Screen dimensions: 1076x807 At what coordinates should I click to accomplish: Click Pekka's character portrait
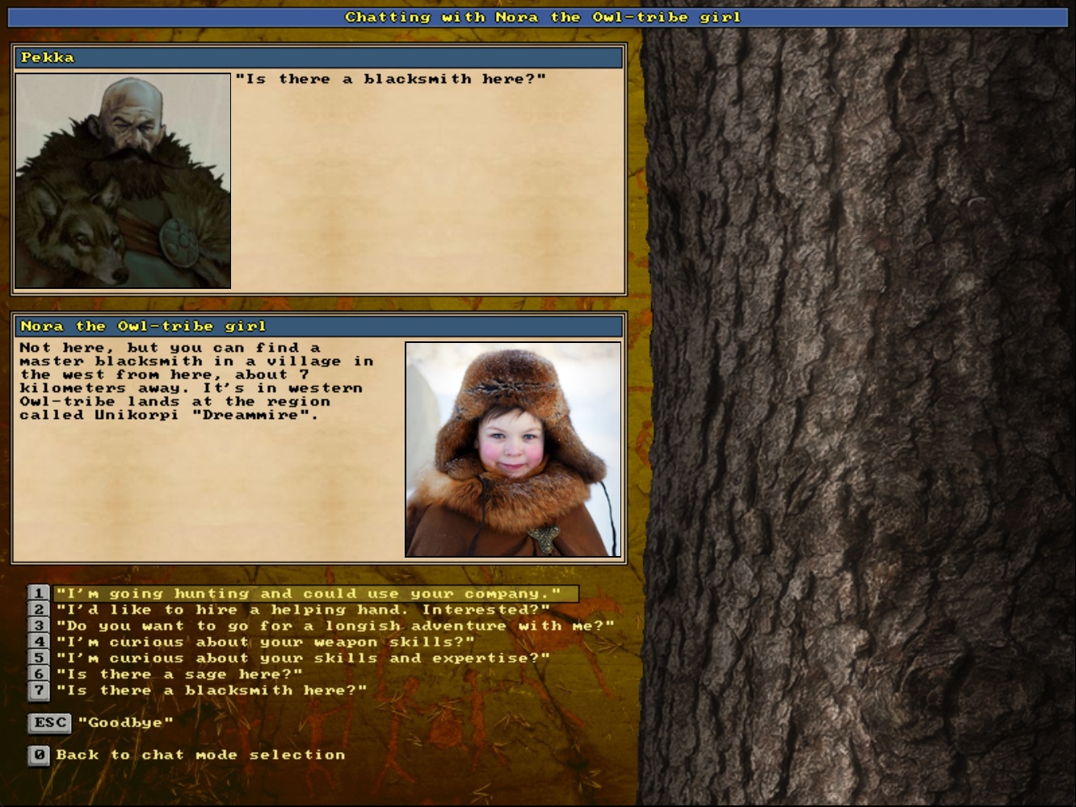123,181
